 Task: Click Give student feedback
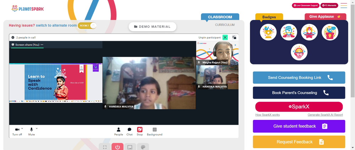coord(299,126)
